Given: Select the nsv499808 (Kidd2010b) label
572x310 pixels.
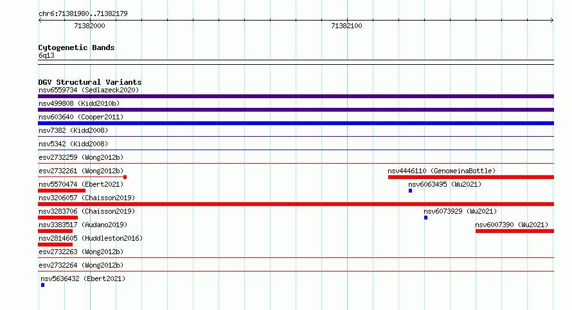Looking at the screenshot, I should pos(79,103).
